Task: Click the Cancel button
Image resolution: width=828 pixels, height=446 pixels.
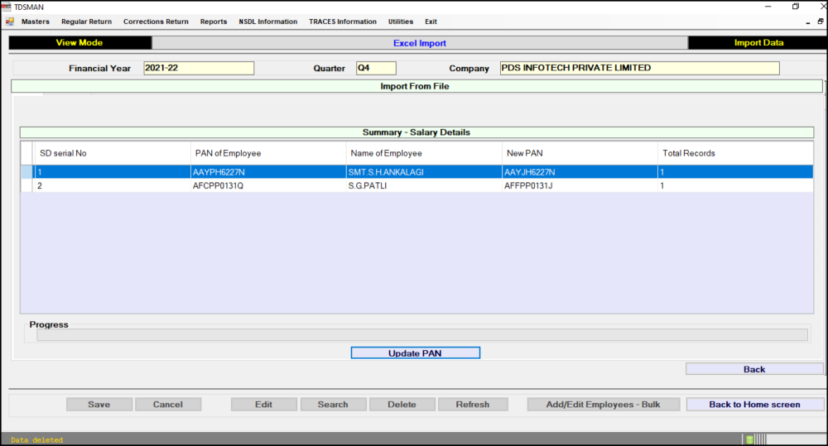Action: tap(168, 405)
